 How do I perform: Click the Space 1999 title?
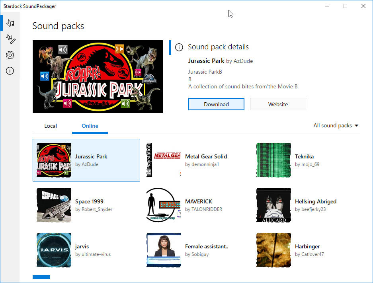(x=89, y=201)
